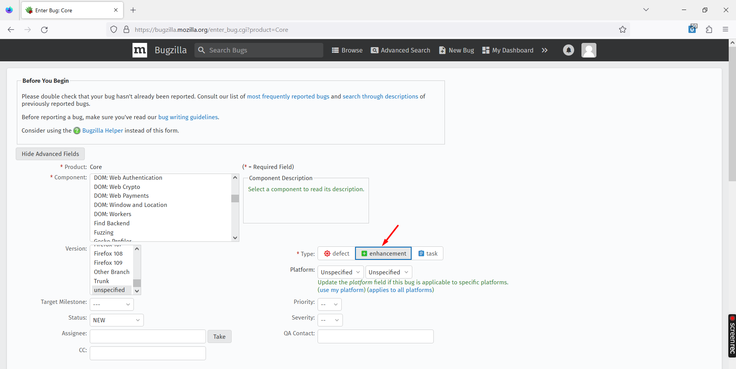
Task: Toggle Hide Advanced Fields
Action: (50, 154)
